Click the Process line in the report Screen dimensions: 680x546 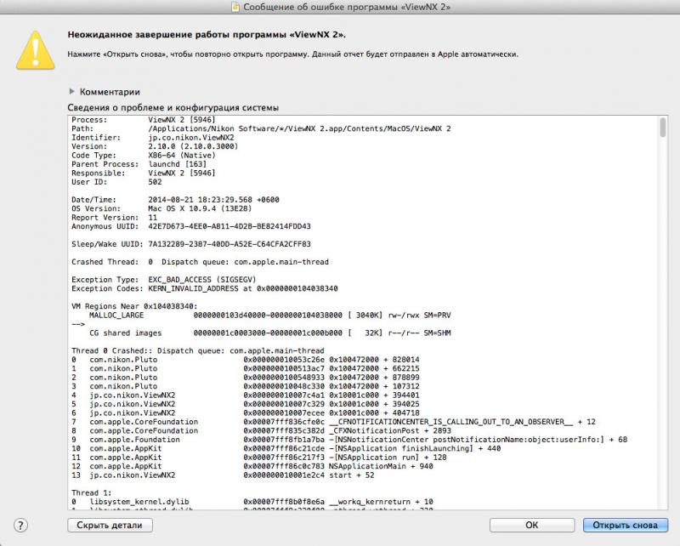(143, 120)
